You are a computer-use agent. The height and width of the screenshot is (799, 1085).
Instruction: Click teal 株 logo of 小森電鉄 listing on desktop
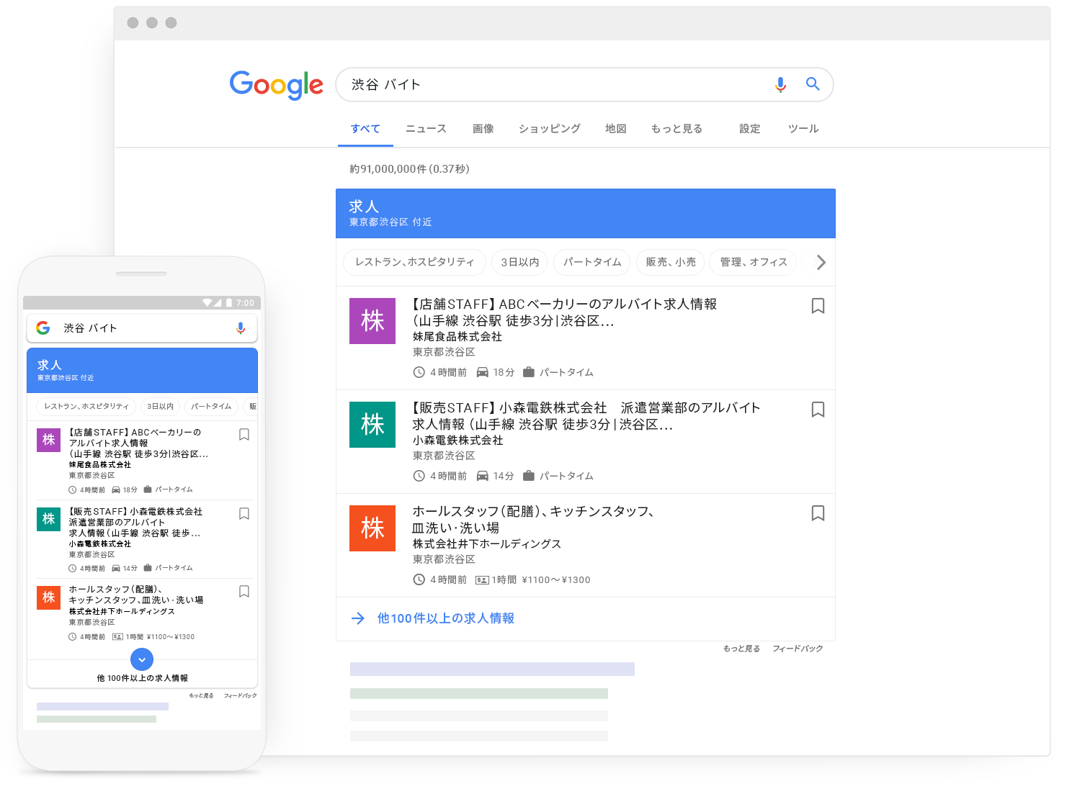pos(372,425)
